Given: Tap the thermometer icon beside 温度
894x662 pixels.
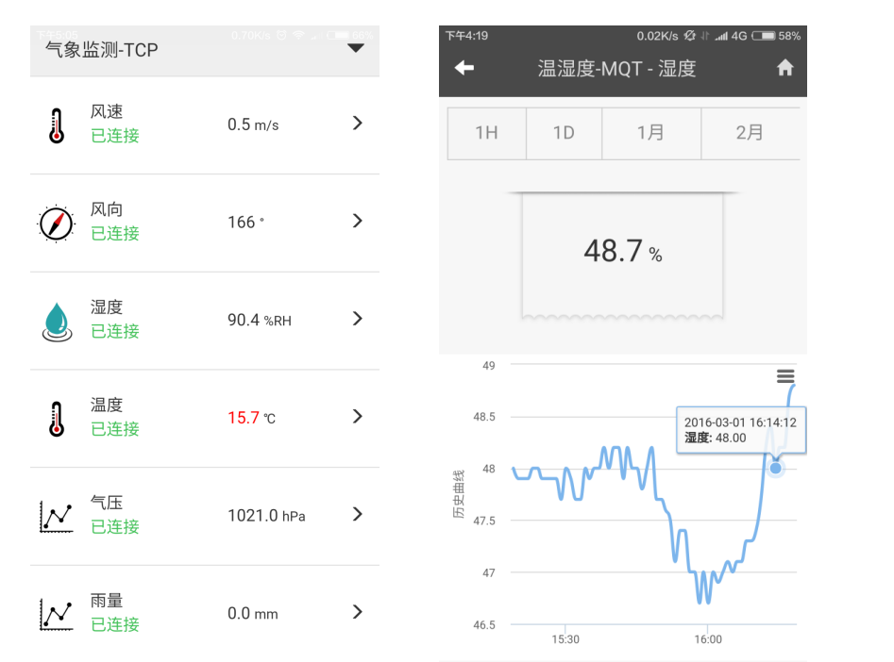Looking at the screenshot, I should click(x=57, y=419).
